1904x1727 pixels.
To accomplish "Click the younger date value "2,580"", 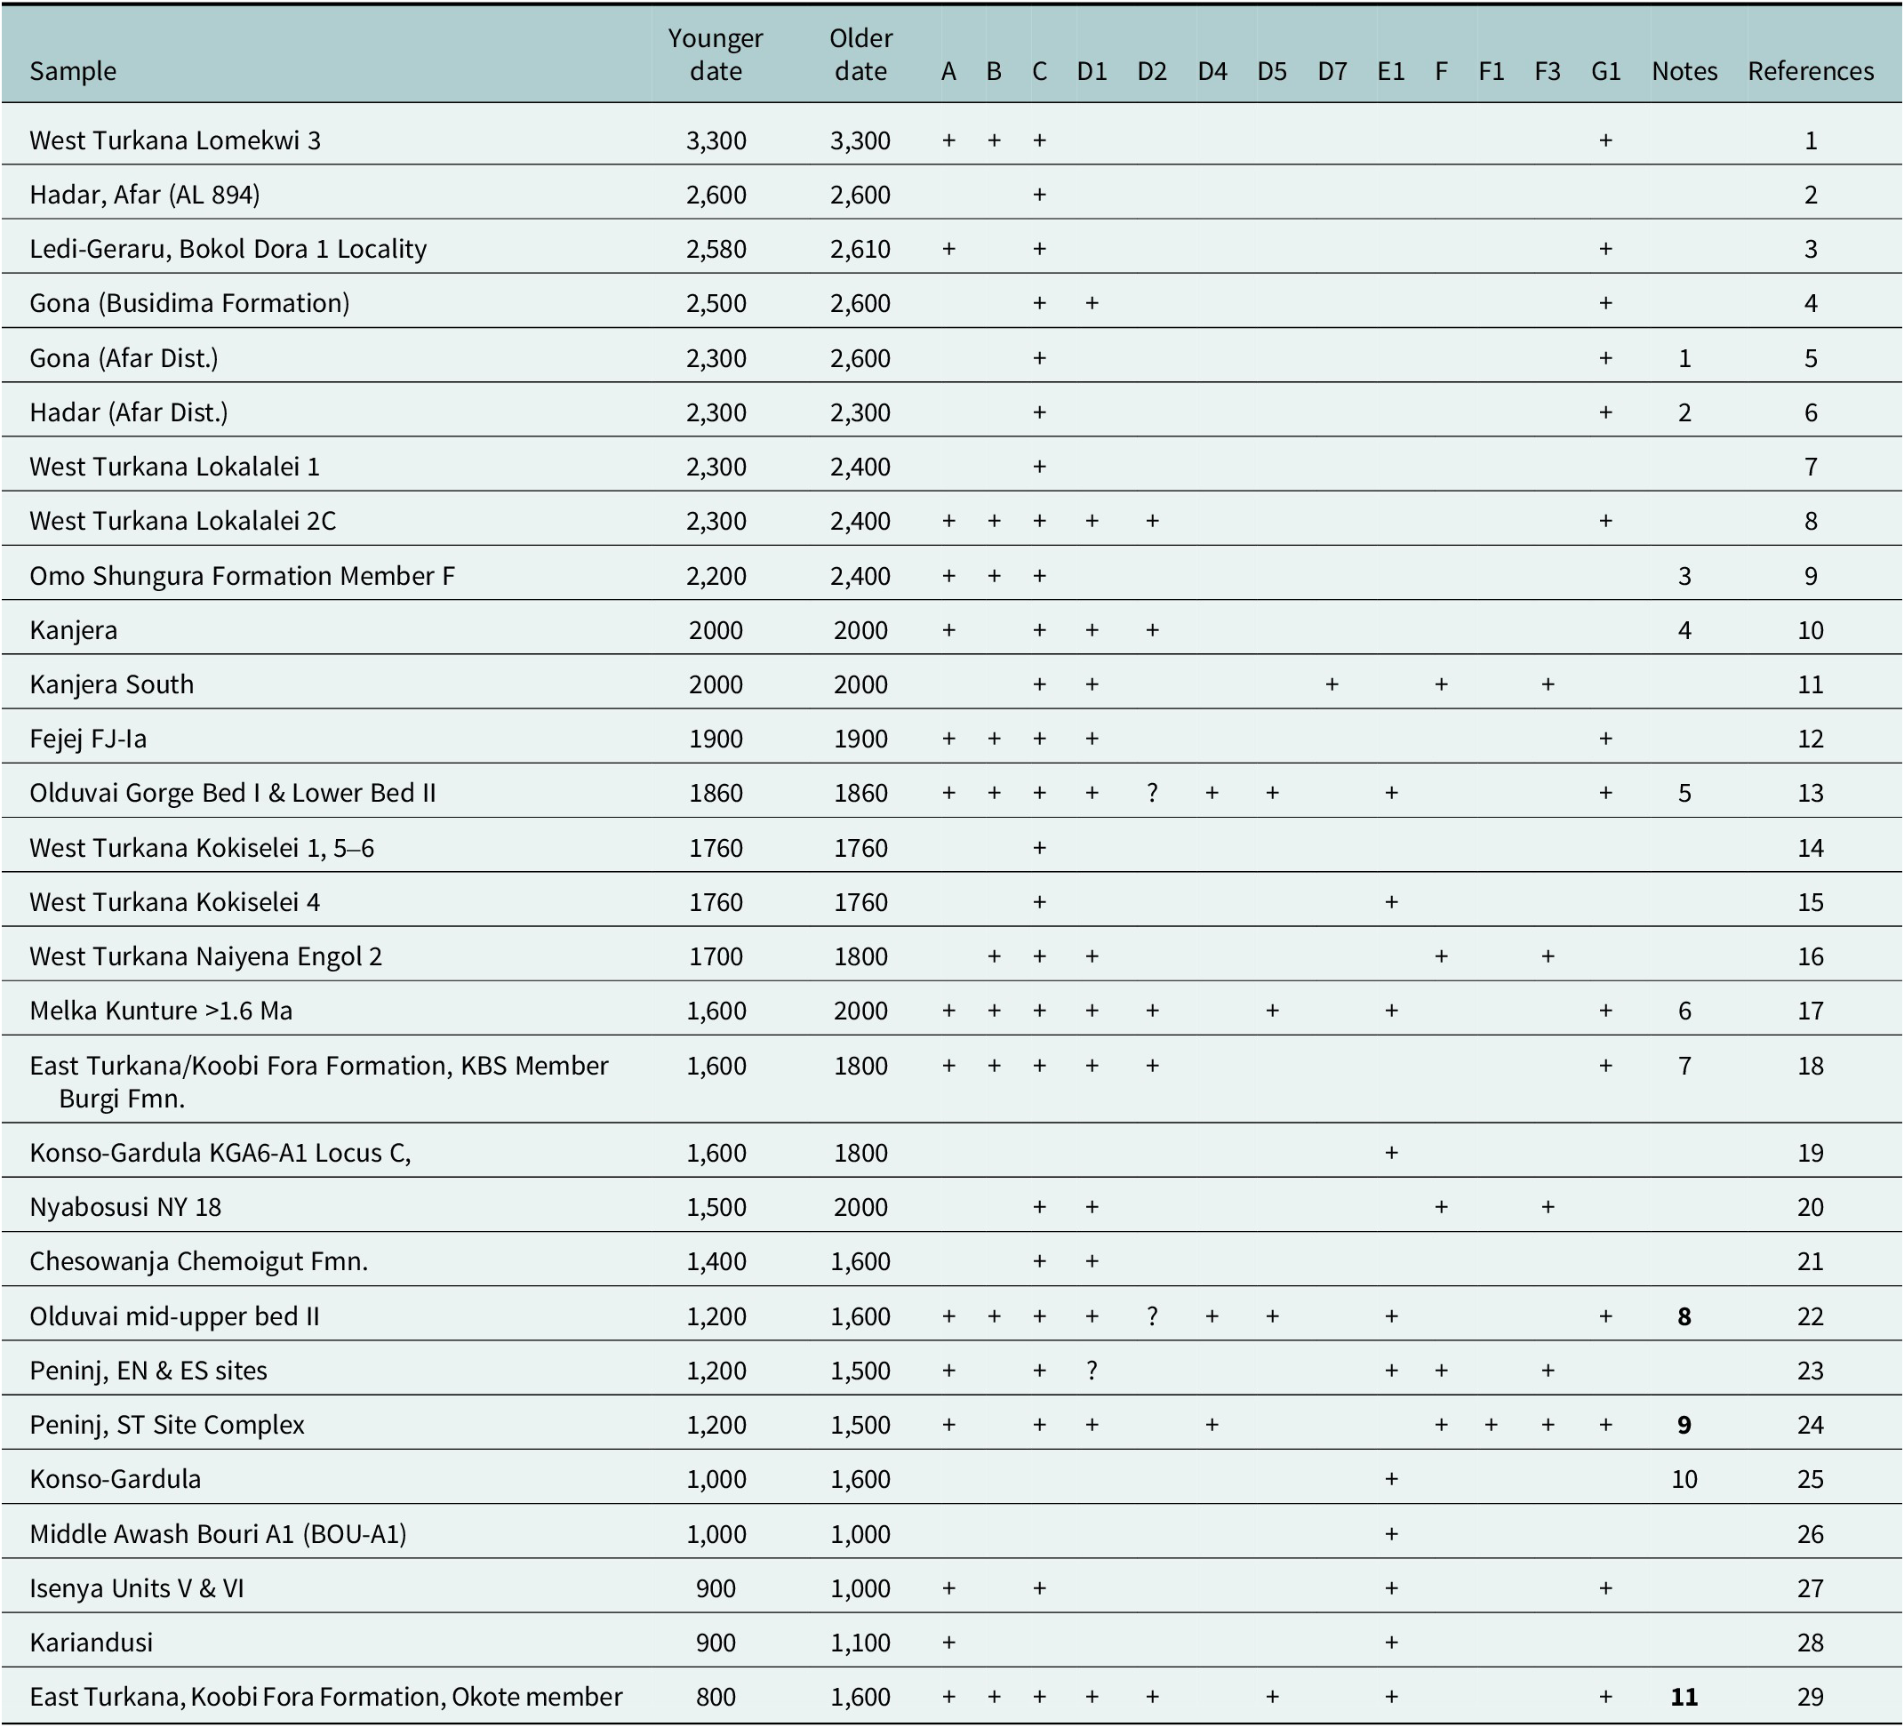I will tap(716, 249).
